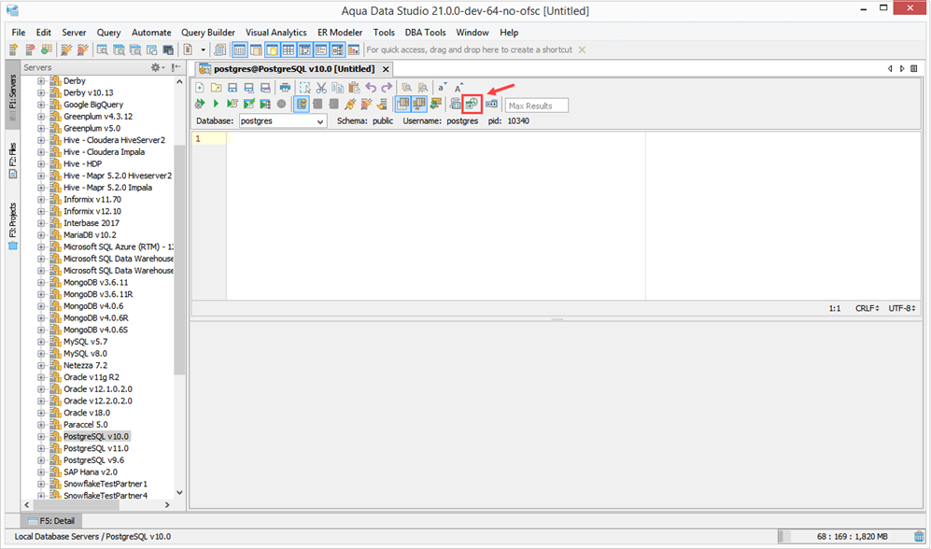Click the green Execute play button
This screenshot has height=549, width=931.
[216, 104]
